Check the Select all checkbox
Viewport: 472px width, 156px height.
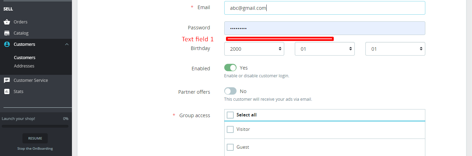(230, 115)
